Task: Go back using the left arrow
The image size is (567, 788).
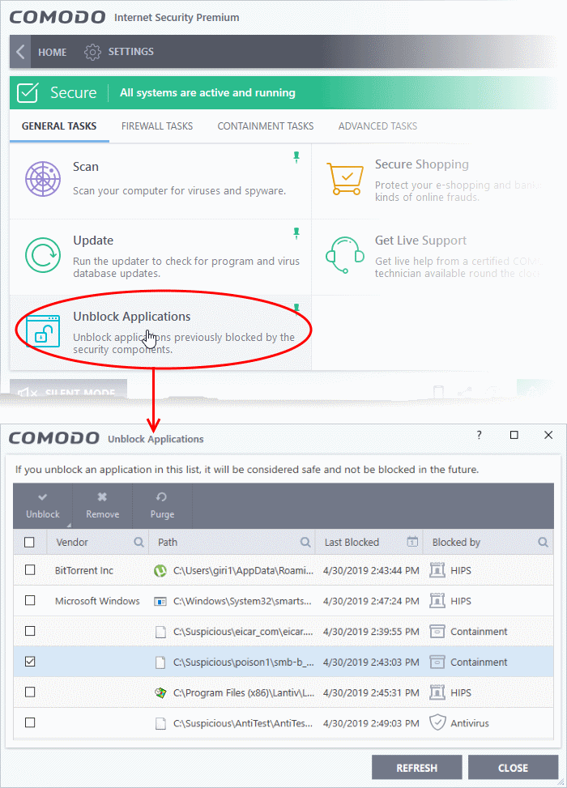Action: coord(20,52)
